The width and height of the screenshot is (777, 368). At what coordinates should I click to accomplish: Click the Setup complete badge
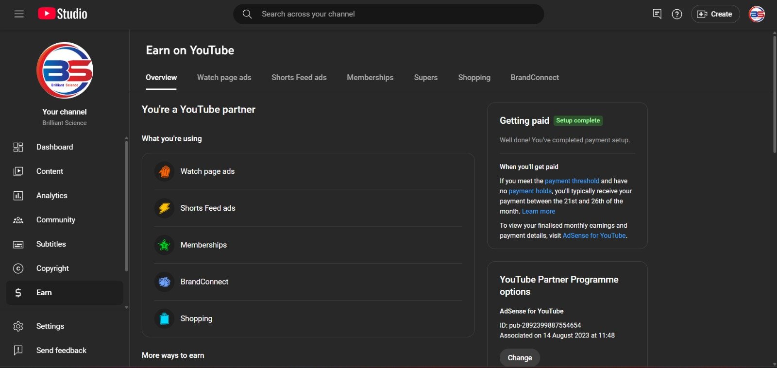[578, 120]
